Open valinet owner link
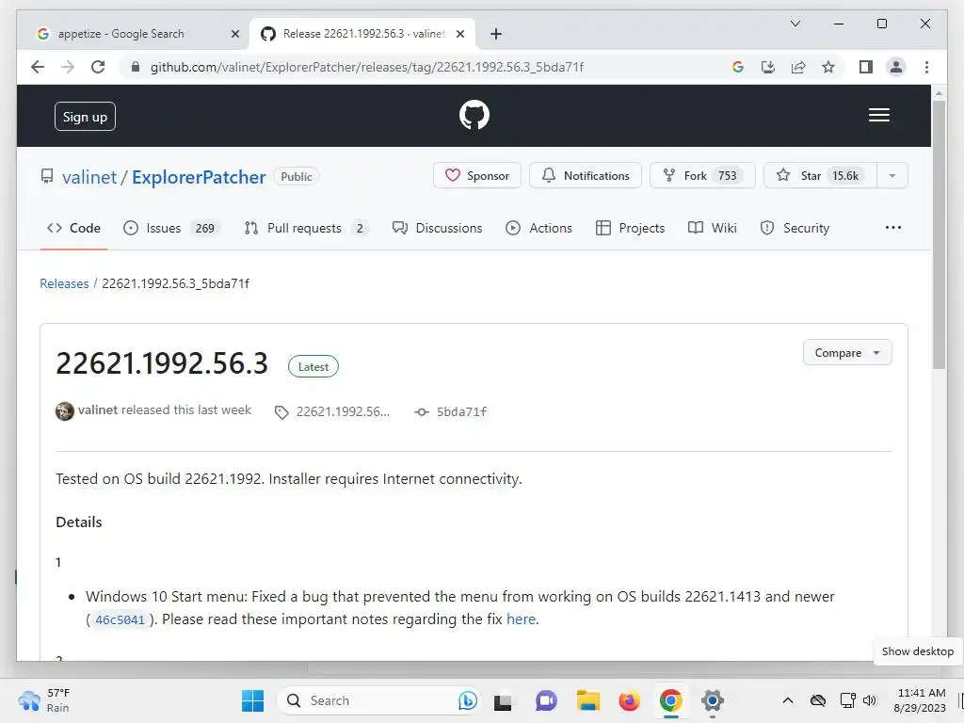The image size is (964, 723). (89, 177)
